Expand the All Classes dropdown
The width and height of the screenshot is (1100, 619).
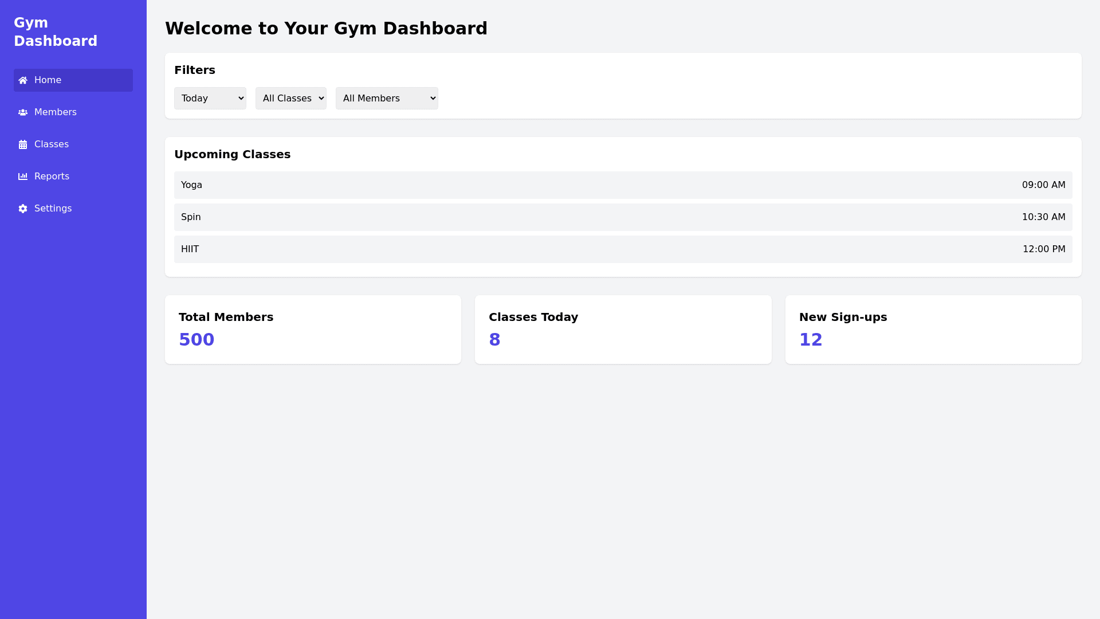point(290,98)
